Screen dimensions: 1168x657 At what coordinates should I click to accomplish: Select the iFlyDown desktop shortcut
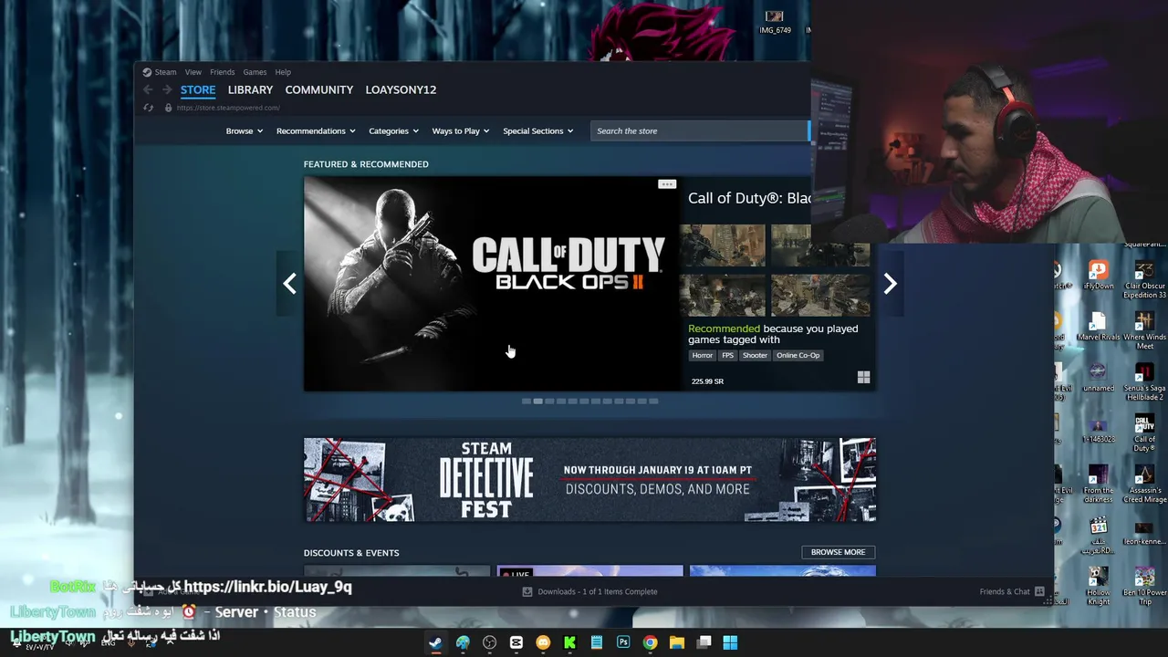(1098, 276)
